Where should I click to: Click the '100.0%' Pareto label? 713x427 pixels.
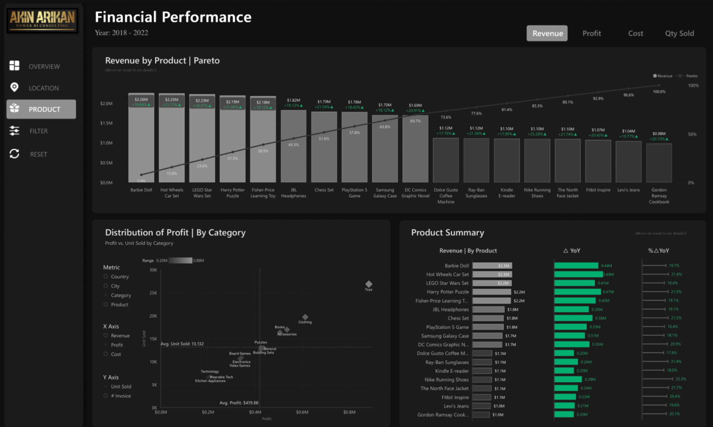pyautogui.click(x=659, y=92)
